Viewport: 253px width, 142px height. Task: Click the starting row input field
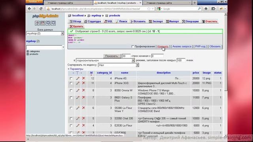[157, 56]
